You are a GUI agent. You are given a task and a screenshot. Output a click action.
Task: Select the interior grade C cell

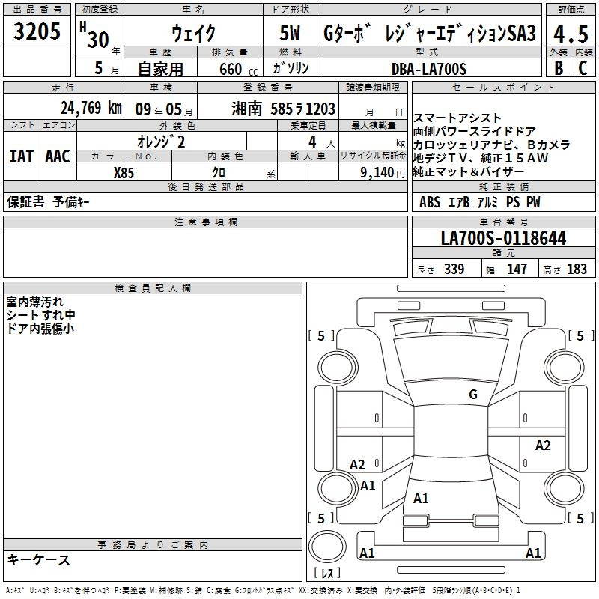tap(583, 67)
